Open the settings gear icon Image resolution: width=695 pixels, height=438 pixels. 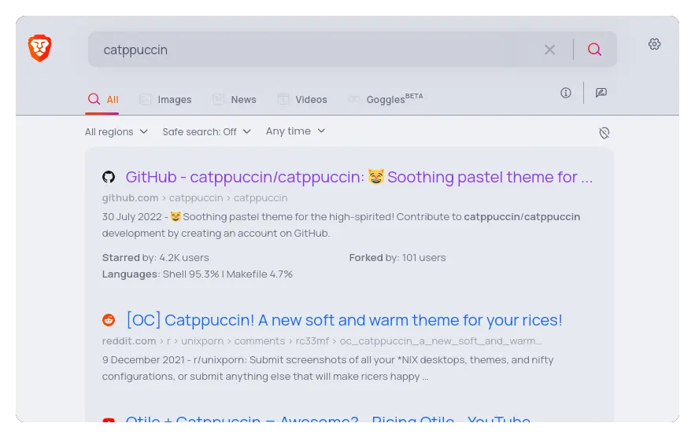654,44
